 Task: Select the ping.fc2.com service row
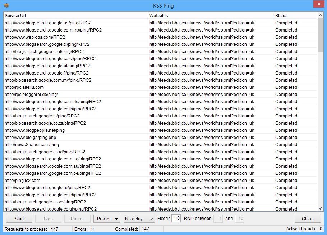coord(22,181)
